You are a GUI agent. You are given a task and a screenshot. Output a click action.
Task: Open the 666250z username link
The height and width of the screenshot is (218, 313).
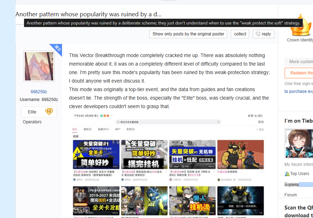[x=39, y=92]
